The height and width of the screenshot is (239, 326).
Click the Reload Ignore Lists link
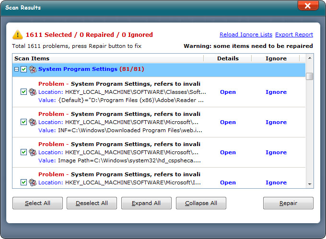246,34
